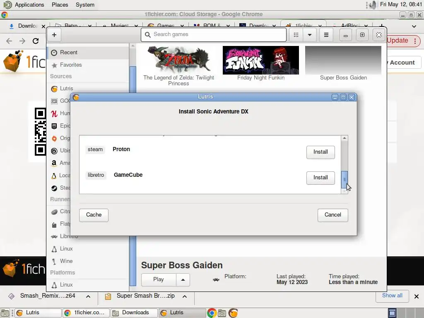Click the Origin source icon

54,138
